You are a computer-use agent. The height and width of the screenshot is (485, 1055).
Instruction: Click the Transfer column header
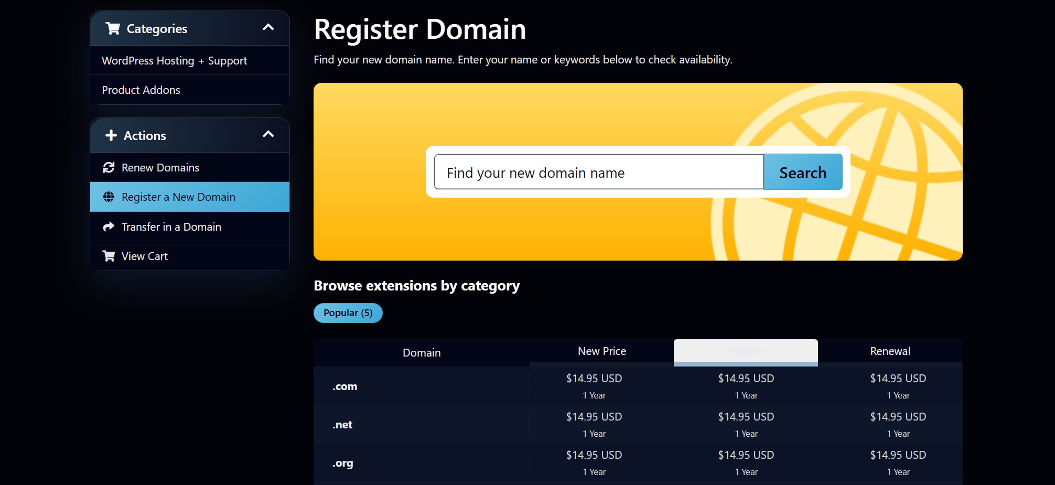click(x=746, y=351)
